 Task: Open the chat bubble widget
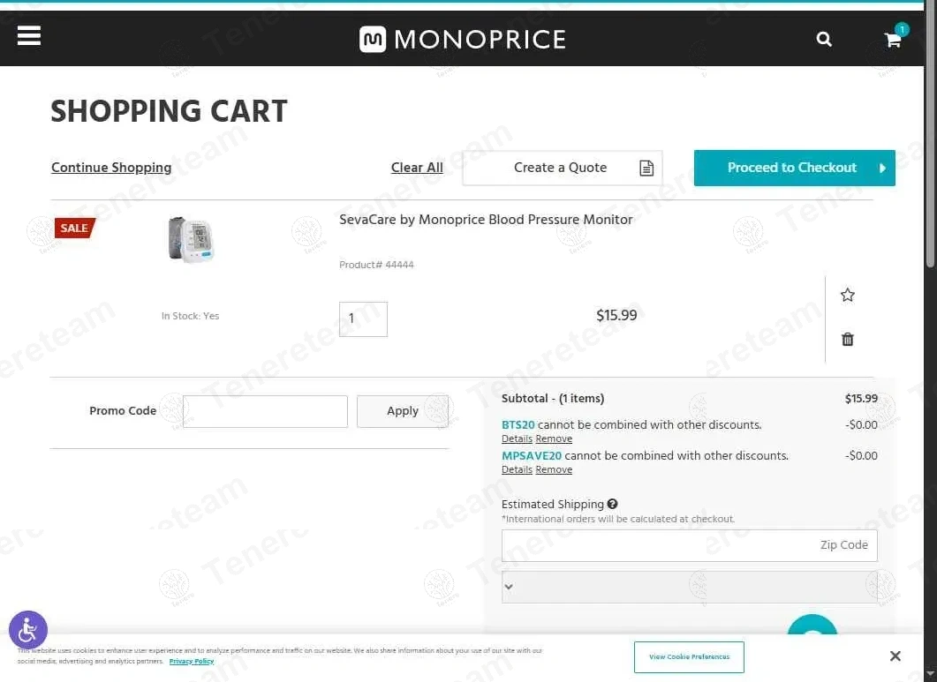click(812, 628)
